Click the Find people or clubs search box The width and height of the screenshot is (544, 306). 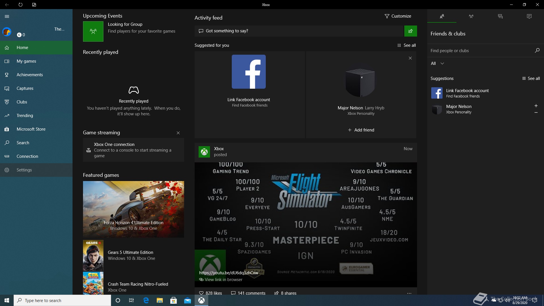click(x=480, y=50)
